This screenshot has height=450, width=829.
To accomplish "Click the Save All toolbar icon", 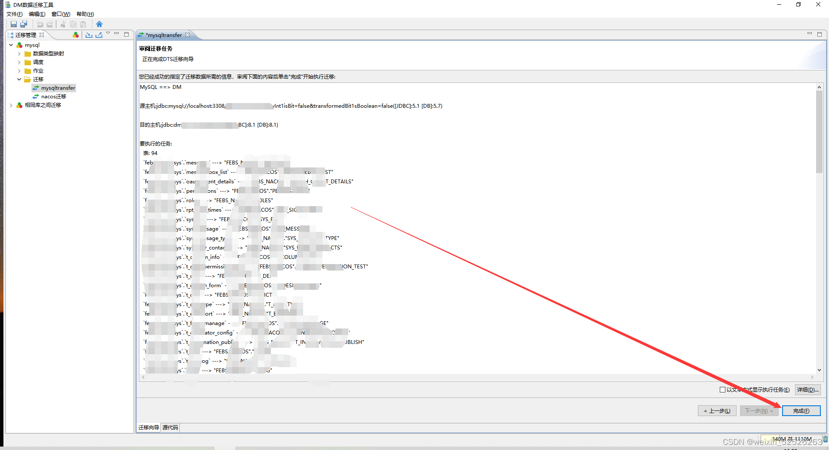I will click(24, 24).
